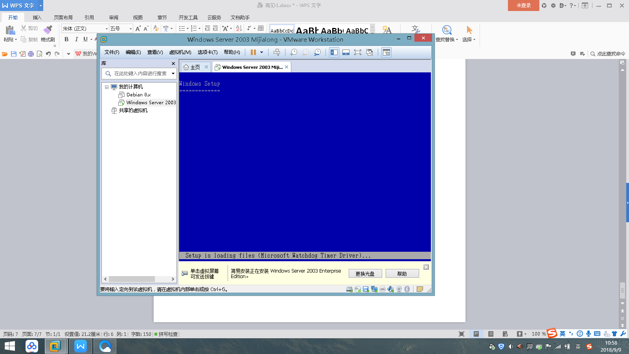Send Ctrl+Alt+Del to VM icon
The height and width of the screenshot is (354, 629).
click(277, 52)
